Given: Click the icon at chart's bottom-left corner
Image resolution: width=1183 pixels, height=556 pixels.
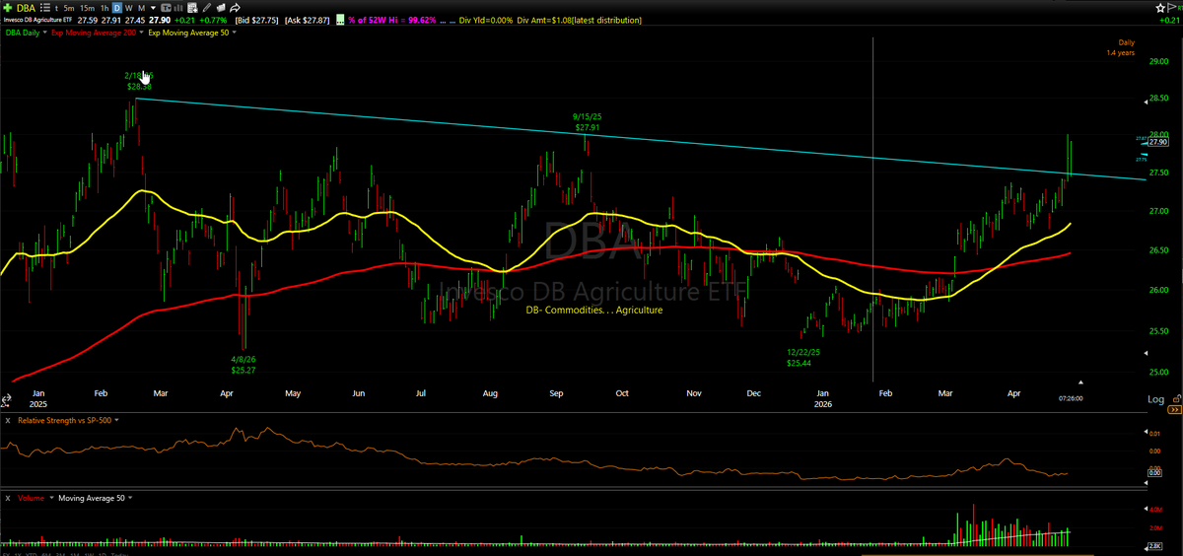Looking at the screenshot, I should pos(6,400).
